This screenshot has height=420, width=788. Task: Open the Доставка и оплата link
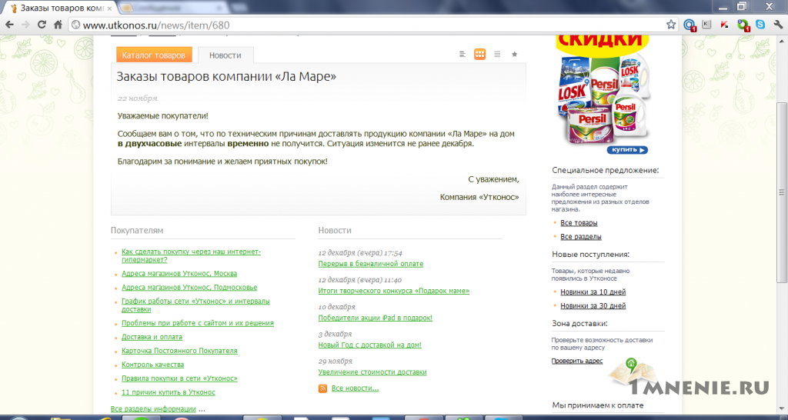[152, 337]
